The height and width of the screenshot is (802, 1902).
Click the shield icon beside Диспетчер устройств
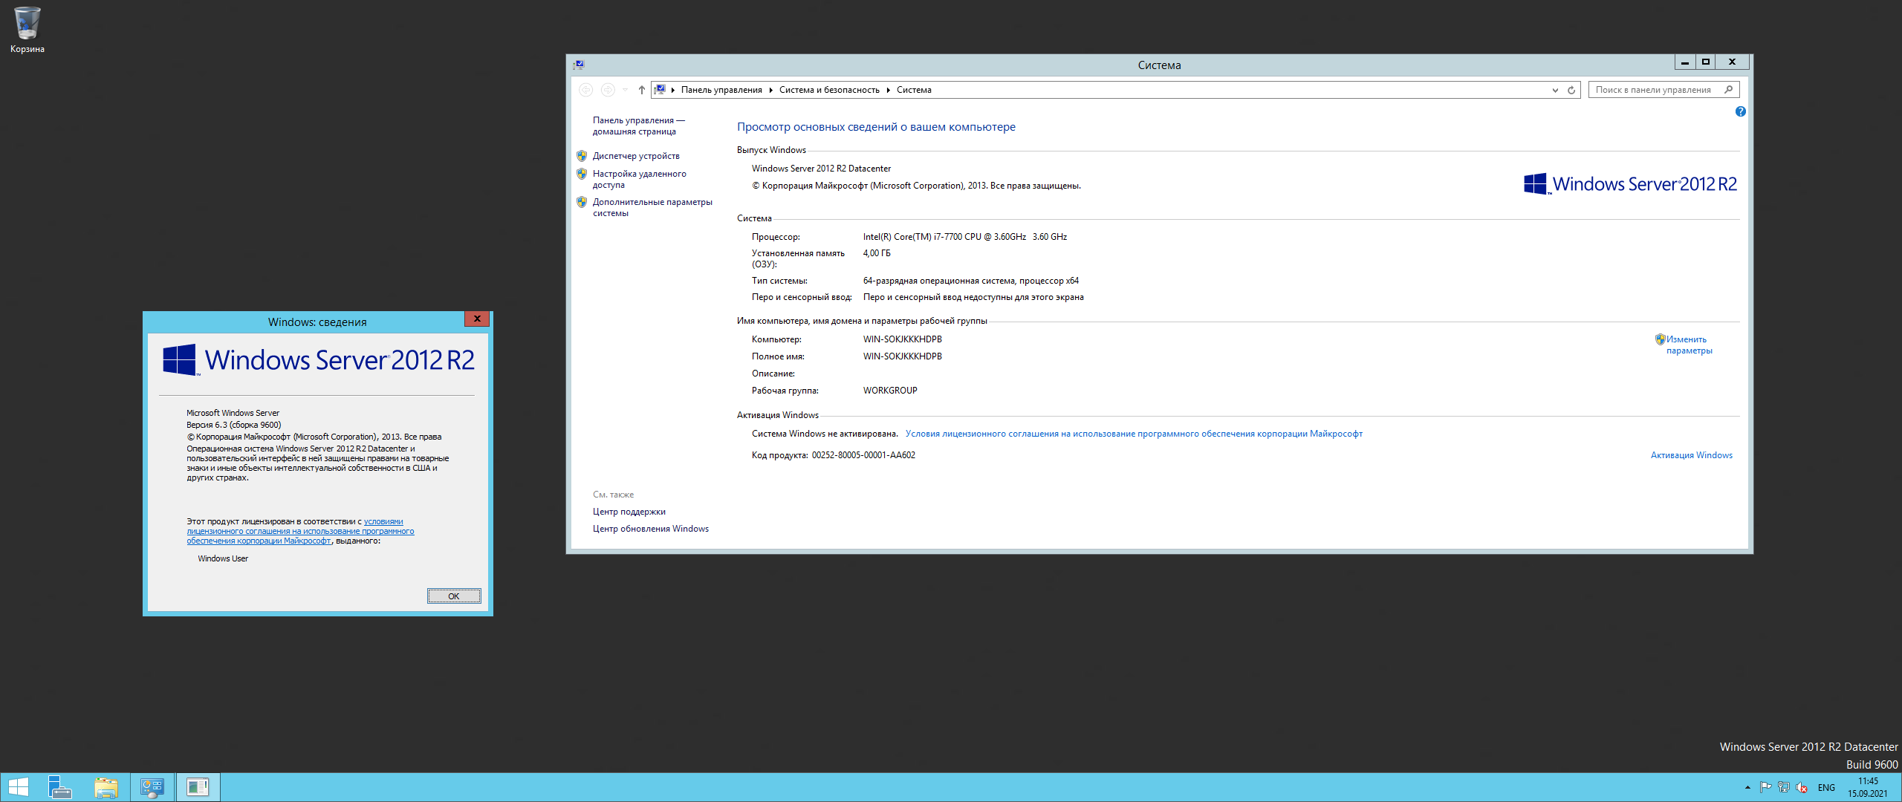(x=582, y=156)
